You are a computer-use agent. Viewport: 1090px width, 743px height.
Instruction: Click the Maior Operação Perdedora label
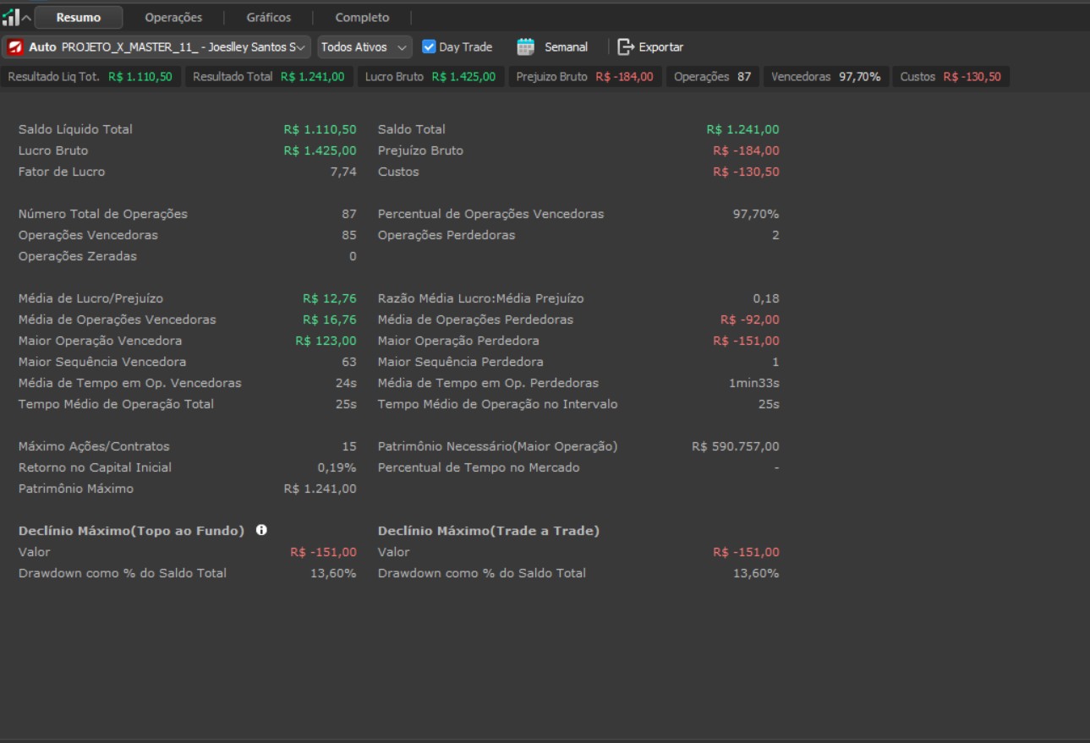[458, 341]
